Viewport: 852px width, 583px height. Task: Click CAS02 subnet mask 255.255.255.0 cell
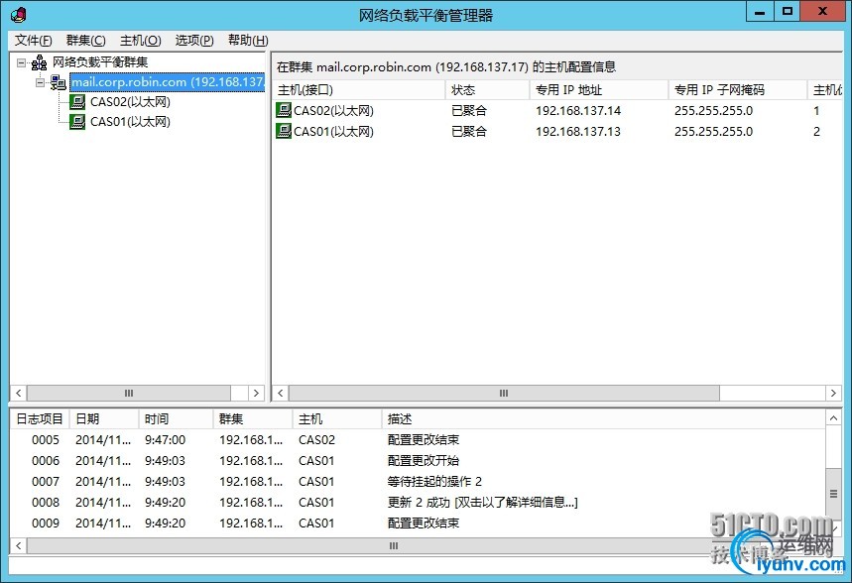click(x=713, y=111)
